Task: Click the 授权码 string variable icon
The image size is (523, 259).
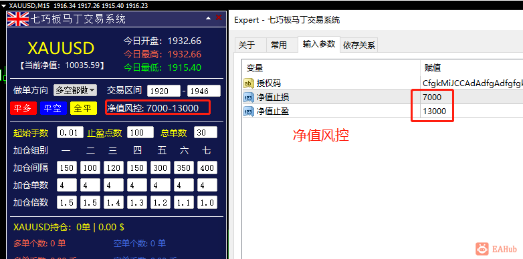Action: click(x=249, y=83)
